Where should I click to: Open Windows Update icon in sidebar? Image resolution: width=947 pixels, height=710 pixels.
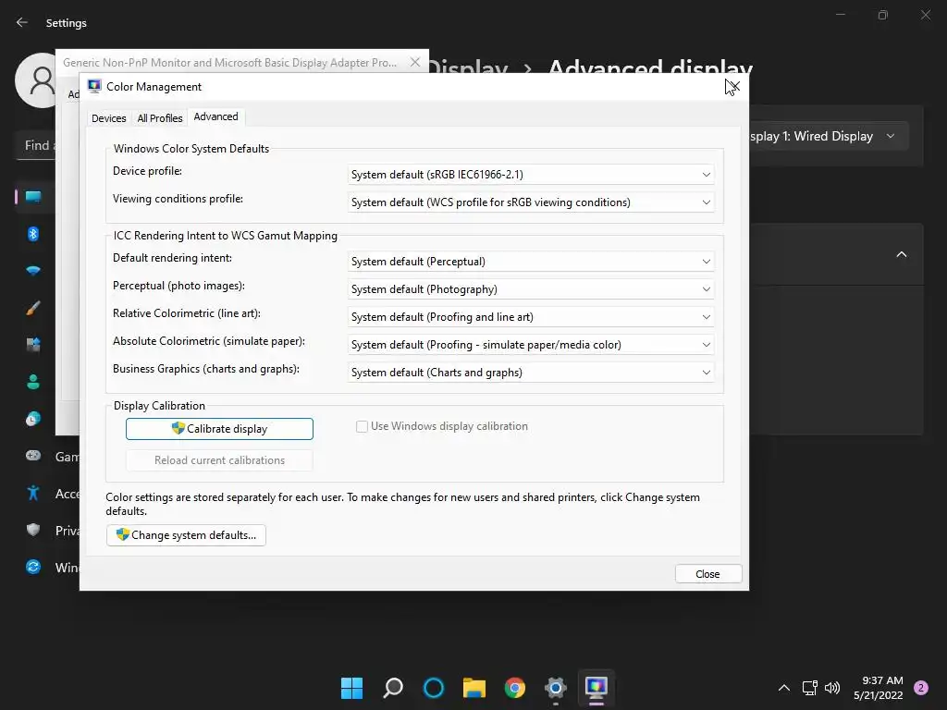pos(33,567)
